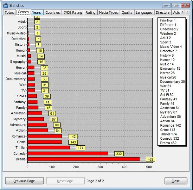The height and width of the screenshot is (190, 193).
Task: Switch to the Totals tab
Action: [10, 12]
